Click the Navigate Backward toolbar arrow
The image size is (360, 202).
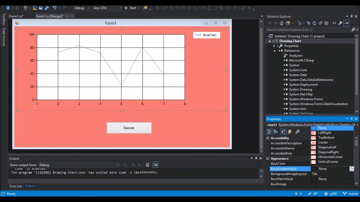pos(8,8)
